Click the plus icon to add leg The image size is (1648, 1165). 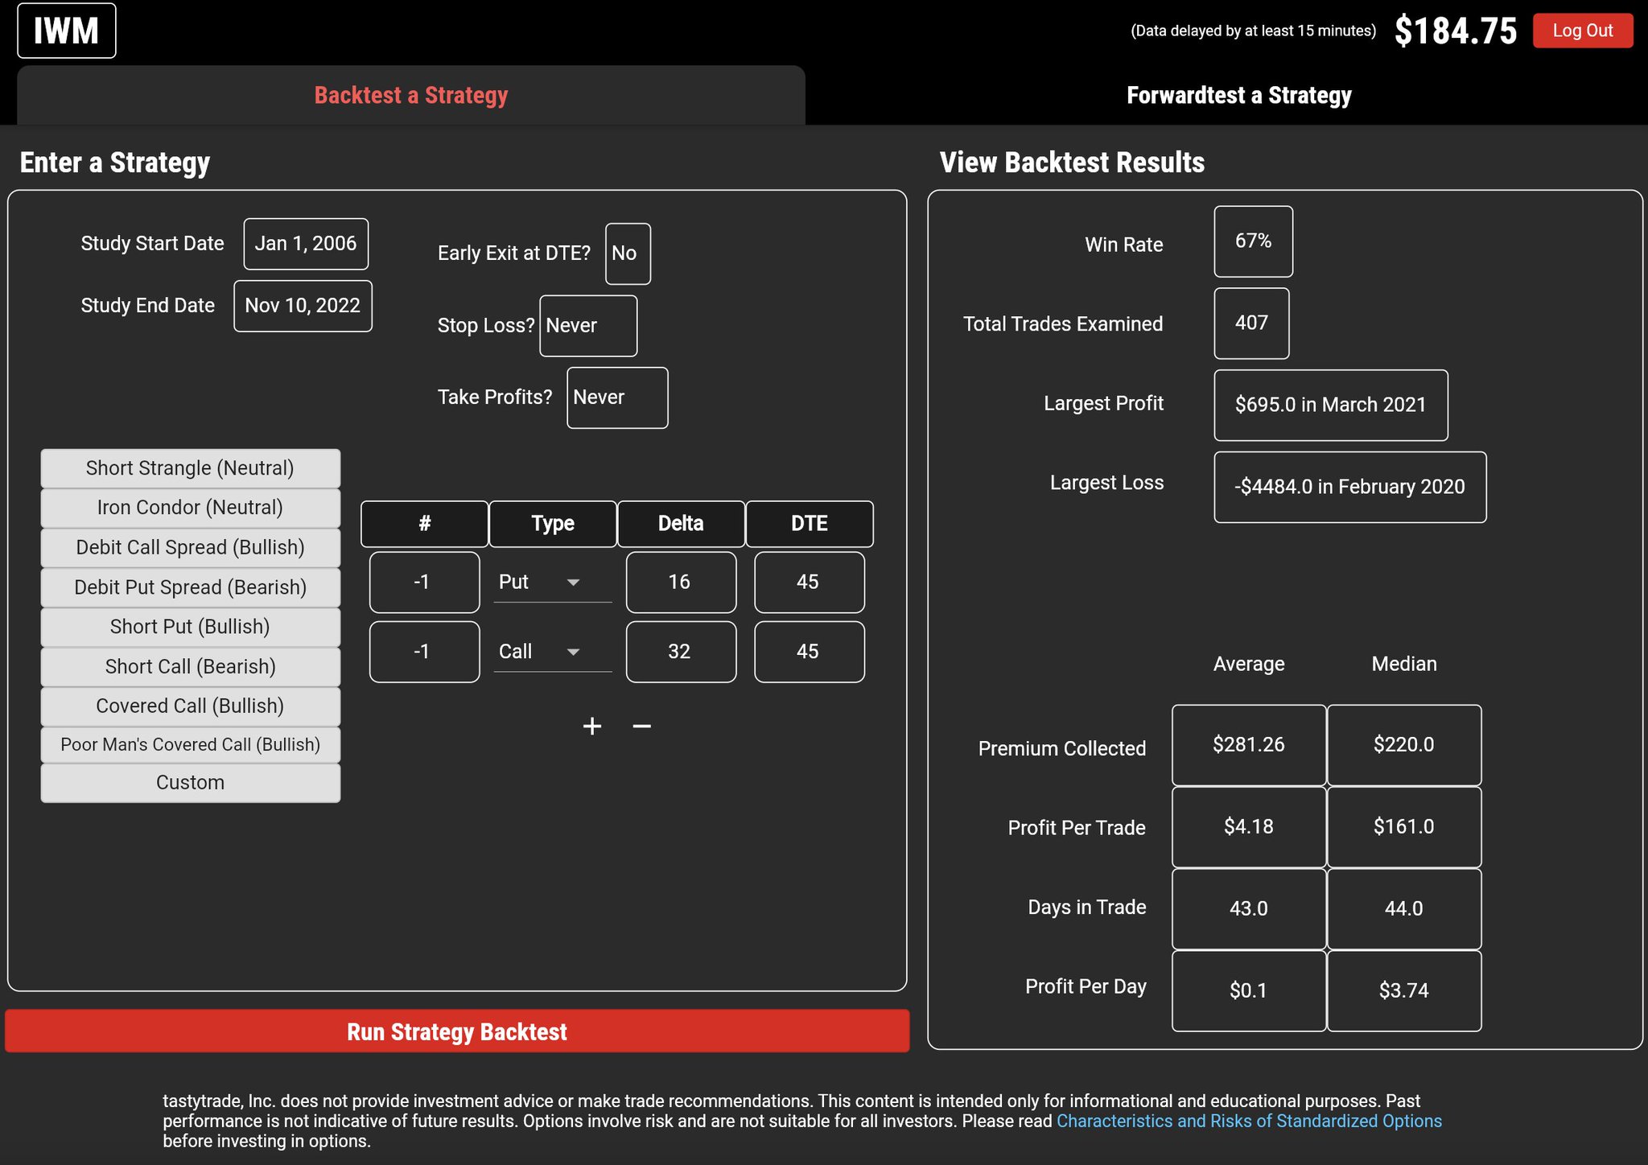tap(592, 727)
